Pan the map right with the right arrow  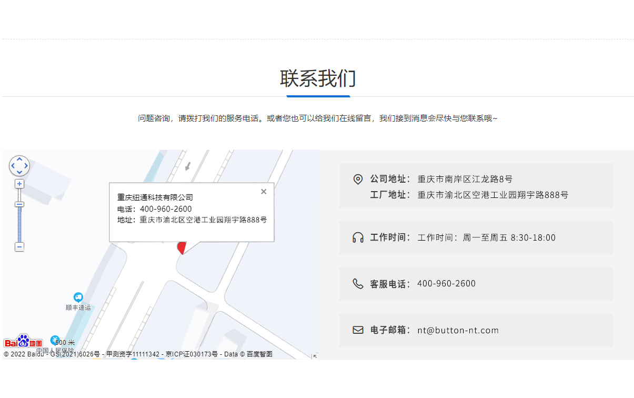point(26,166)
